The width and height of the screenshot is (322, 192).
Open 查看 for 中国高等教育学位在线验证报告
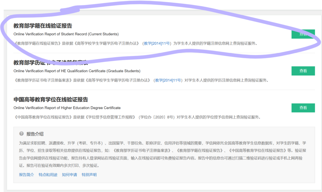tap(303, 108)
